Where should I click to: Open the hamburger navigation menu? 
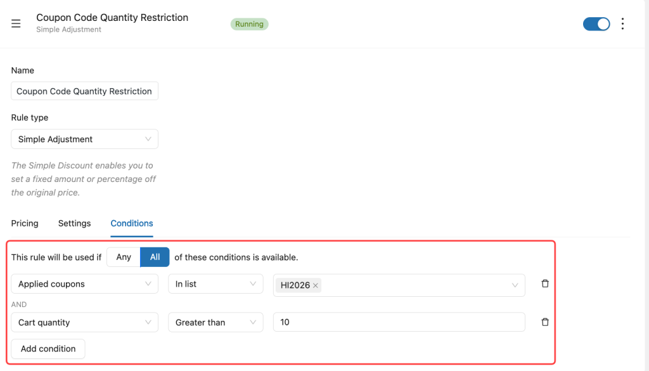tap(16, 23)
